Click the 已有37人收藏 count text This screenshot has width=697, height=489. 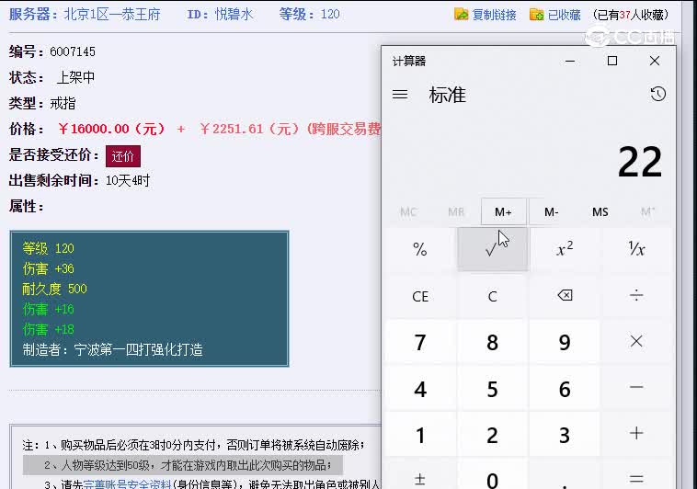630,15
